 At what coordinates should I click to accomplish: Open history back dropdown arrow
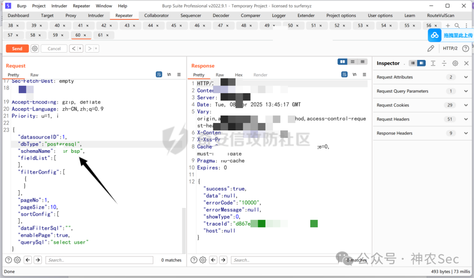point(80,49)
